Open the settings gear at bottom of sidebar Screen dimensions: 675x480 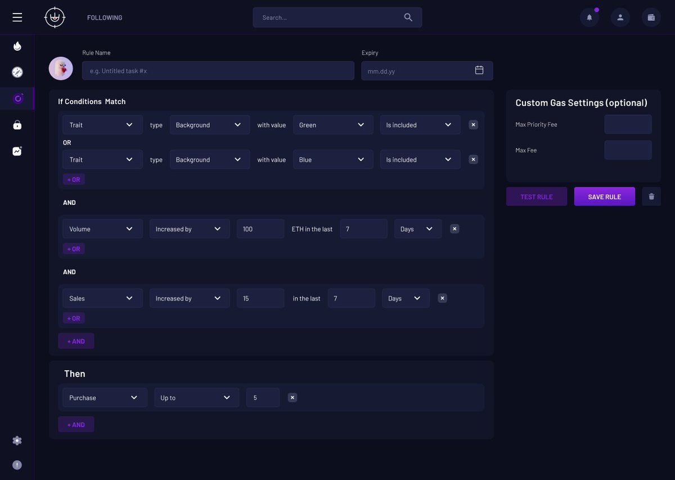tap(17, 440)
